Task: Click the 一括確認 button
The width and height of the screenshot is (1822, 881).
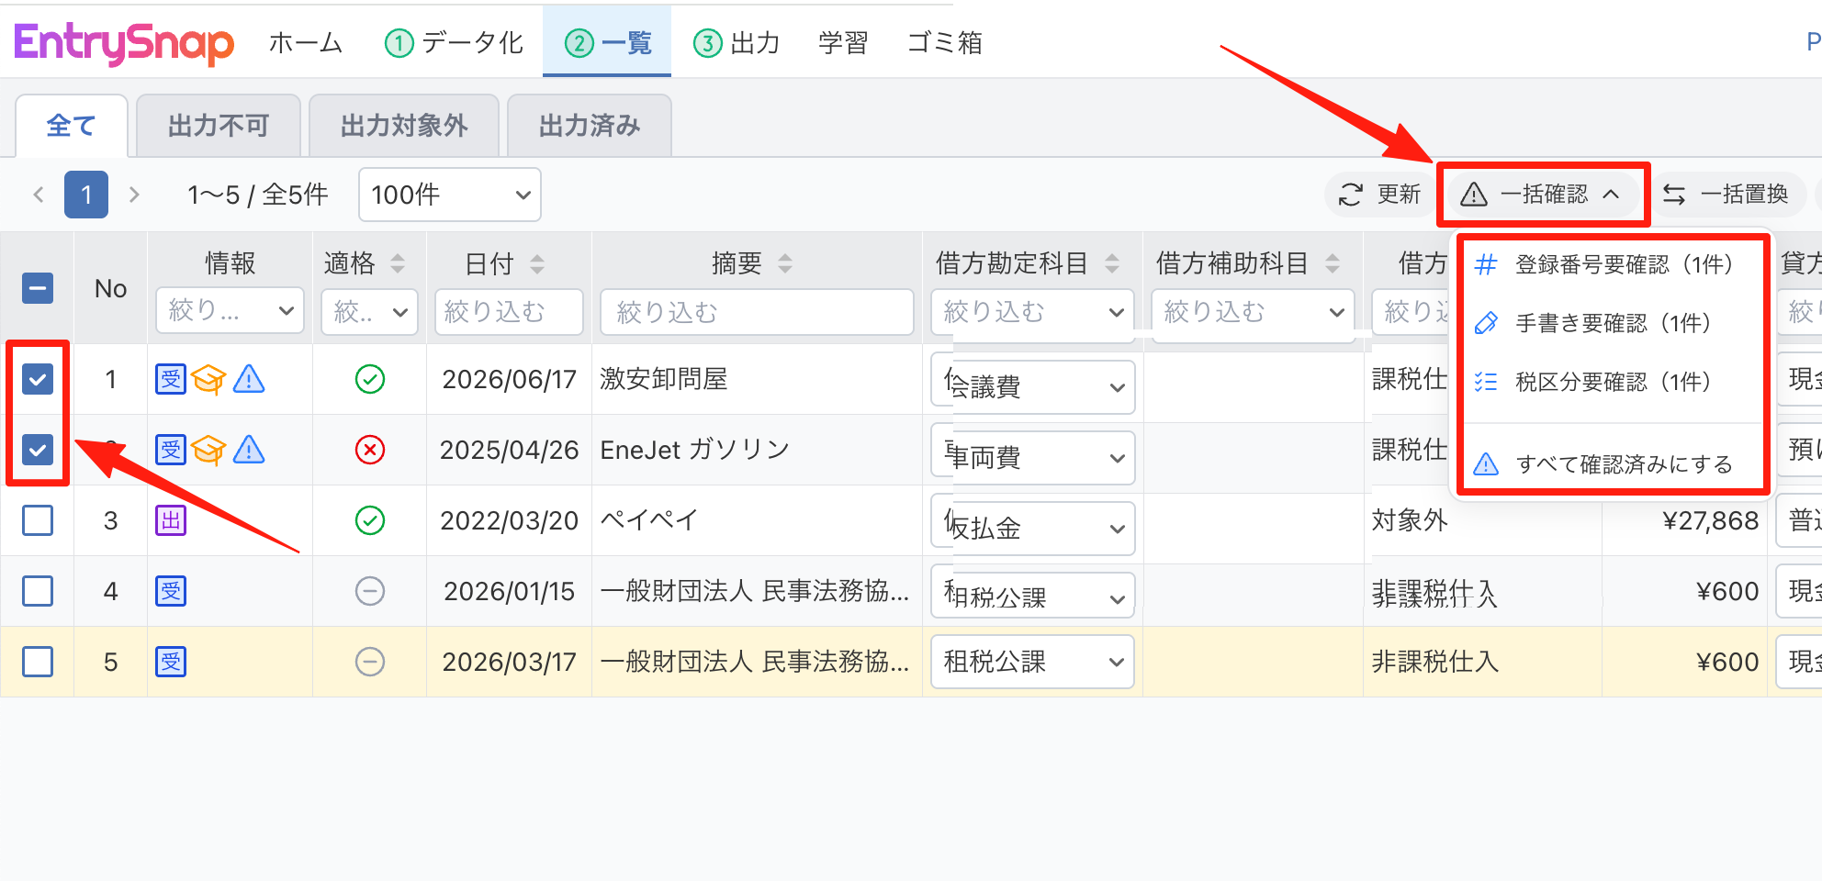Action: coord(1543,195)
